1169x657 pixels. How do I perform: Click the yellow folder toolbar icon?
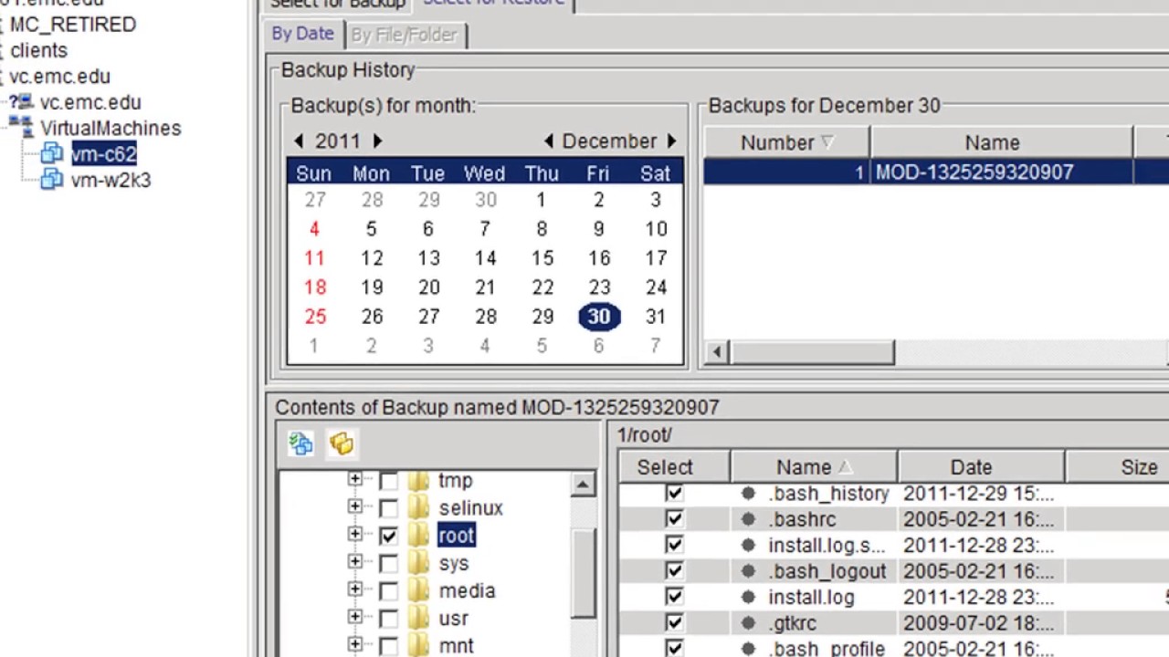[342, 443]
